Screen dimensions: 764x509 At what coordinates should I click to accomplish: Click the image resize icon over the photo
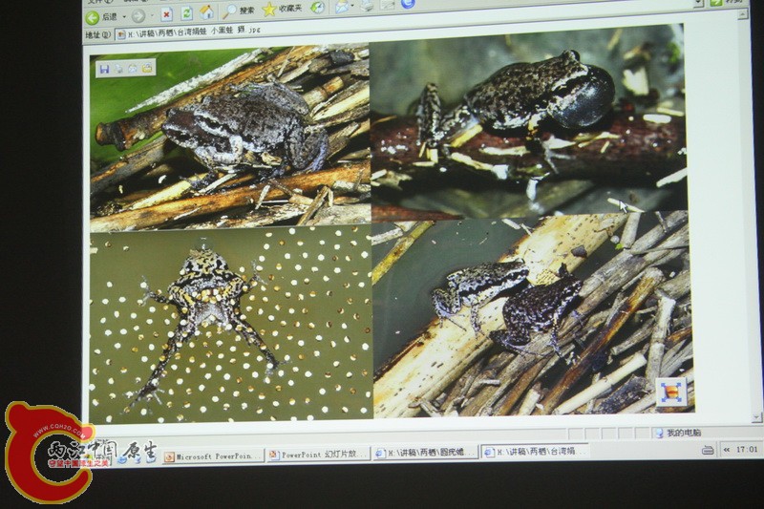click(673, 392)
